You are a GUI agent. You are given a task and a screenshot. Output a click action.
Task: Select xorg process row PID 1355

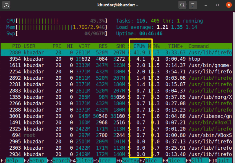(116, 97)
